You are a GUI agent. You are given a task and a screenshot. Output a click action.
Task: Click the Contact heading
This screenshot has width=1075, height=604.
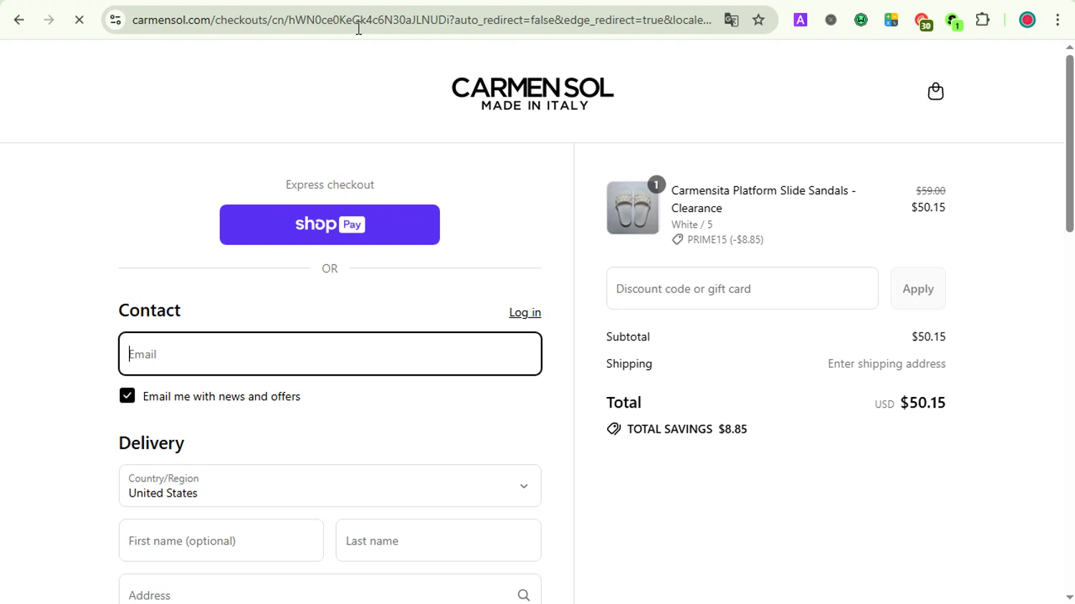tap(150, 310)
